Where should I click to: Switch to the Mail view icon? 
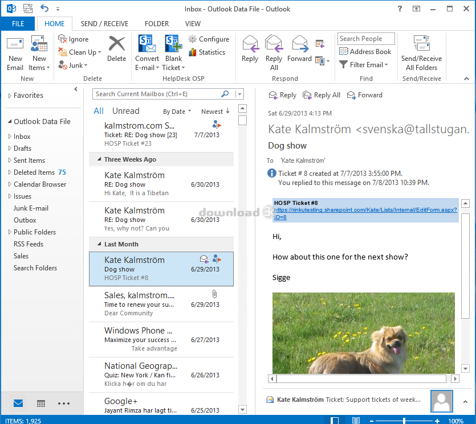coord(18,404)
